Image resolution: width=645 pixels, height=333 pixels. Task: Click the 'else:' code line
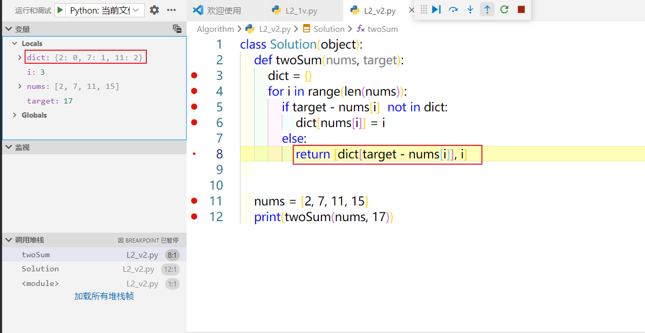[294, 139]
